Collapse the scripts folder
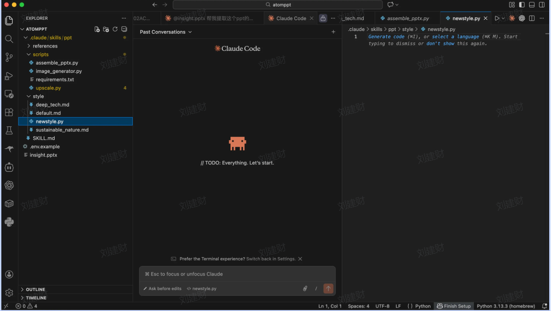Image resolution: width=551 pixels, height=311 pixels. tap(29, 55)
